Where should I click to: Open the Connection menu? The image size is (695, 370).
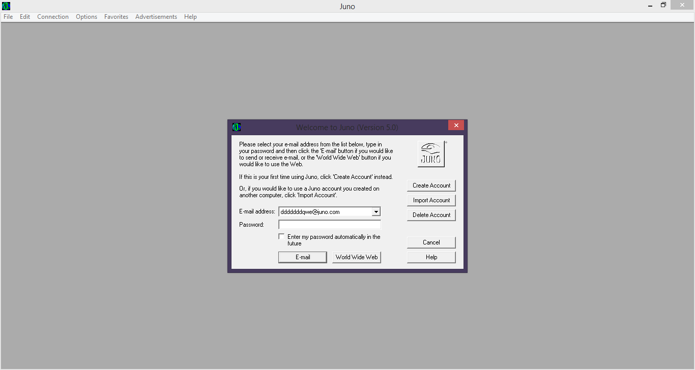click(x=53, y=17)
